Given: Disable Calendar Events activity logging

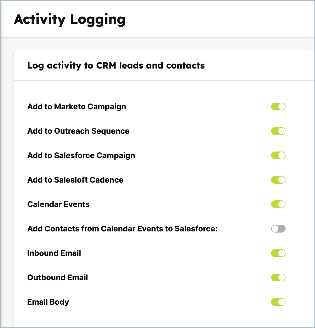Looking at the screenshot, I should (x=278, y=204).
